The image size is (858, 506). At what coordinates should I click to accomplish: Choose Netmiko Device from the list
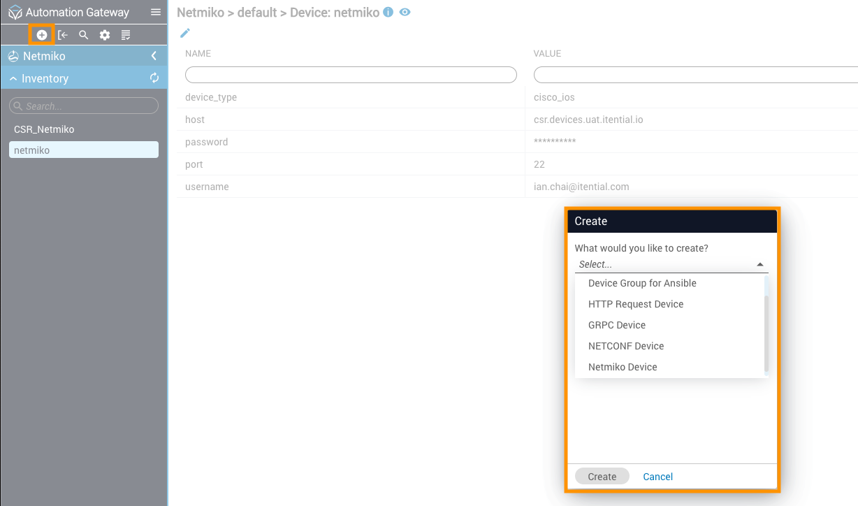pyautogui.click(x=623, y=367)
